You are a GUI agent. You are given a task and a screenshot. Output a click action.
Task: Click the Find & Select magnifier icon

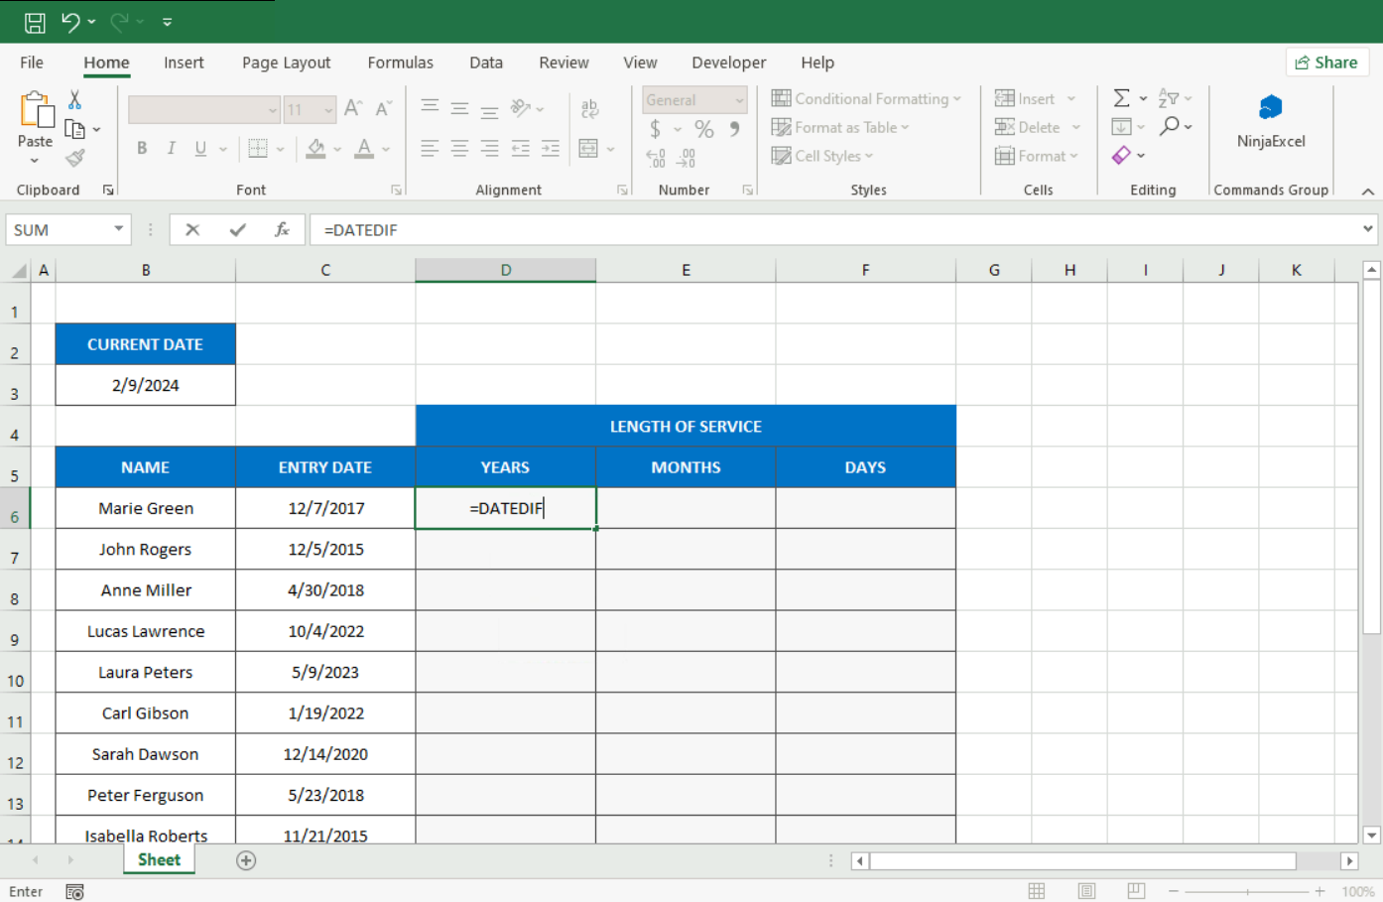[x=1171, y=126]
